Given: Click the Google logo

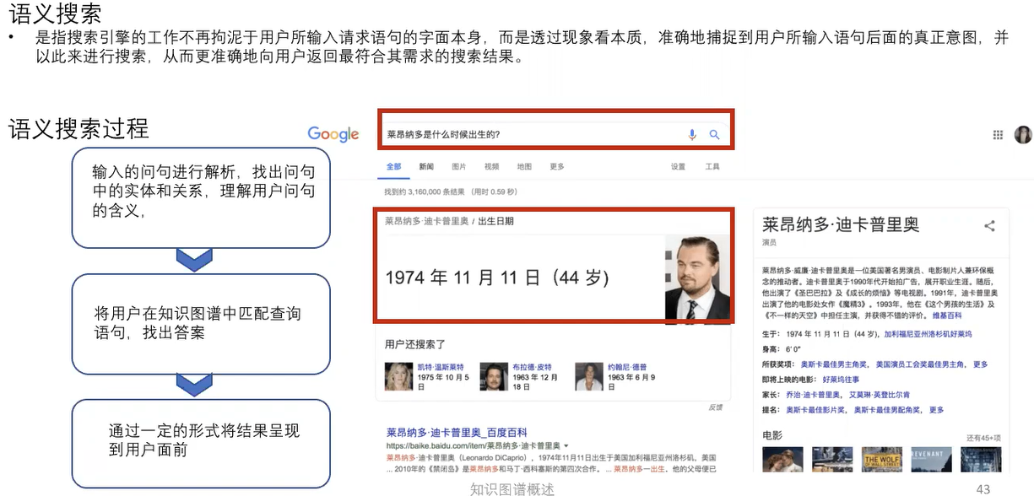Looking at the screenshot, I should pyautogui.click(x=333, y=135).
